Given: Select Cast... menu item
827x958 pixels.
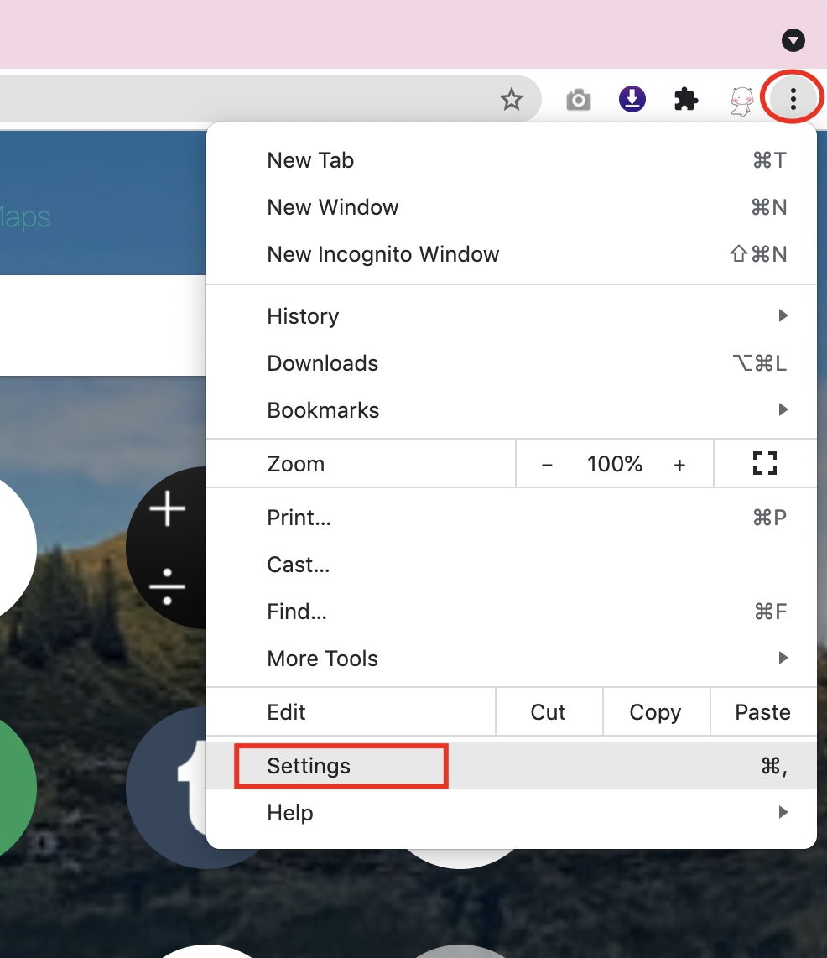Looking at the screenshot, I should coord(512,565).
